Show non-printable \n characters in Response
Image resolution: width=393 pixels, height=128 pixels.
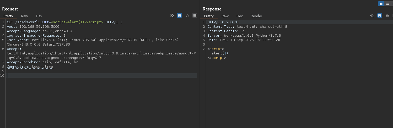click(x=387, y=16)
